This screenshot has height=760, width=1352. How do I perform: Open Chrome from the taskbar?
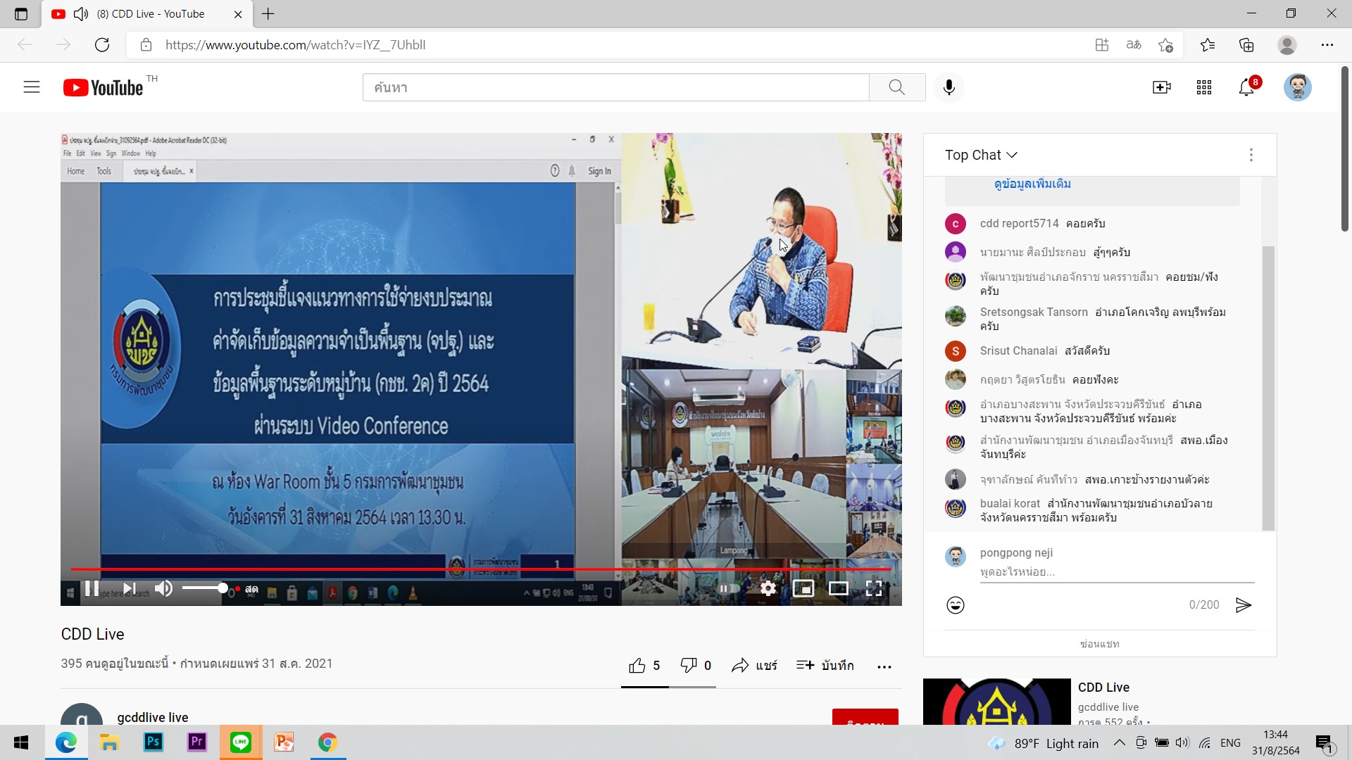(x=327, y=742)
